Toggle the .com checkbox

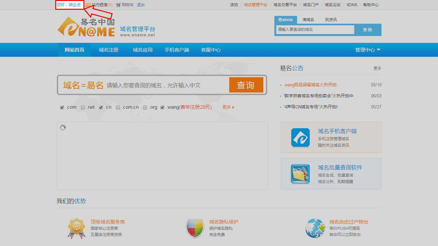[x=62, y=107]
